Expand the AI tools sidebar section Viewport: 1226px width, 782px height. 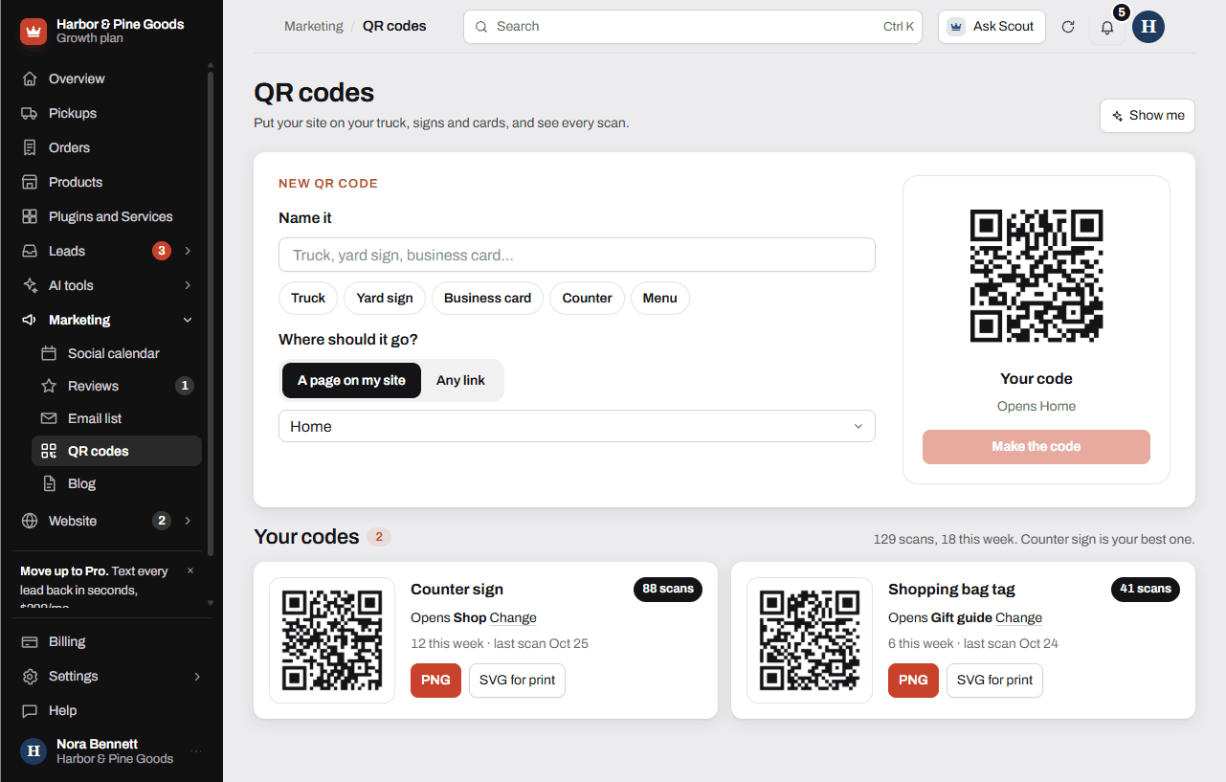coord(188,285)
